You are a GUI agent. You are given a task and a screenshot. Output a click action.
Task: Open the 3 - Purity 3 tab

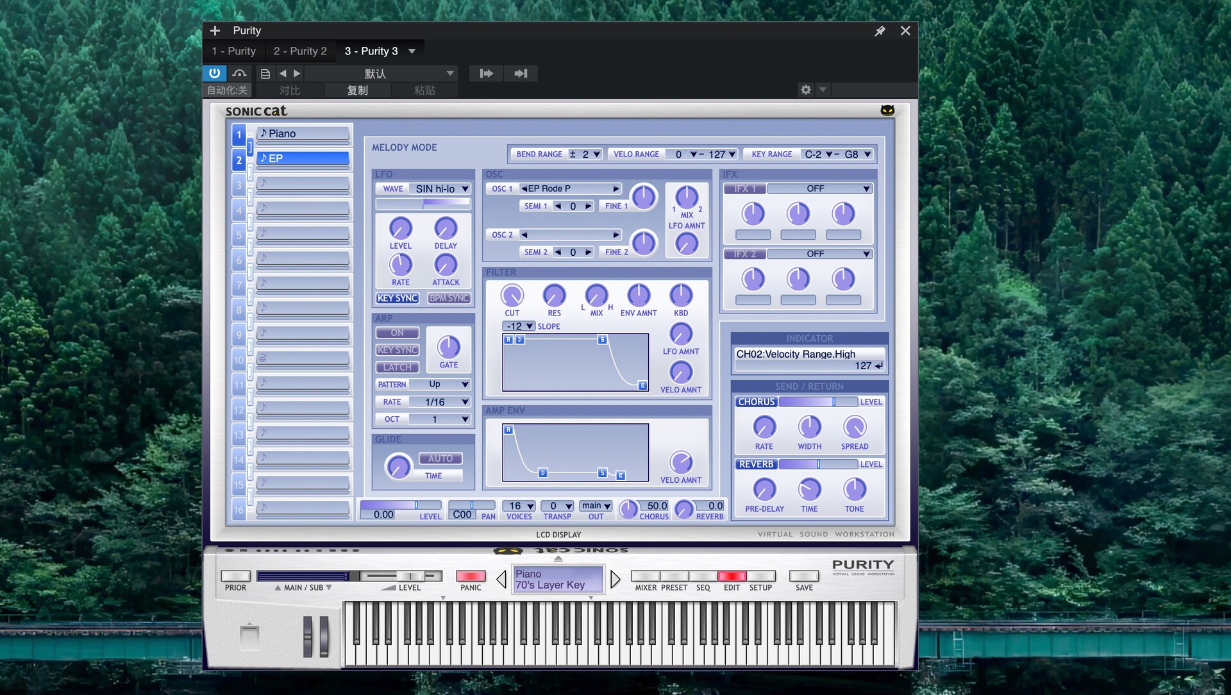point(371,51)
